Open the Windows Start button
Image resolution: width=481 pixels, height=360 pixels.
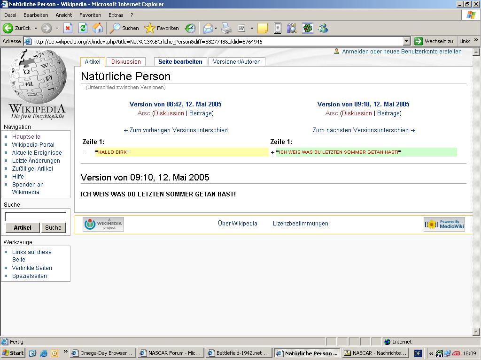[x=13, y=353]
